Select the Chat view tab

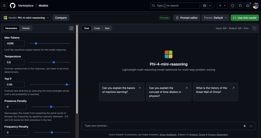click(86, 28)
